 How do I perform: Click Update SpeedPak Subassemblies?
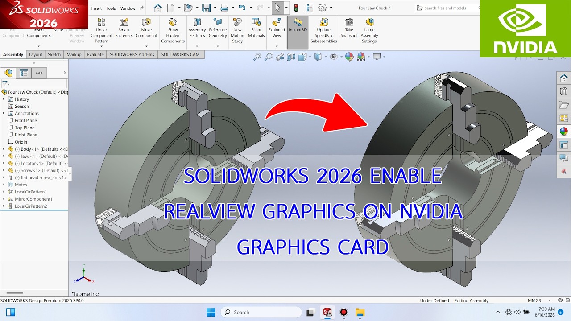[x=324, y=31]
